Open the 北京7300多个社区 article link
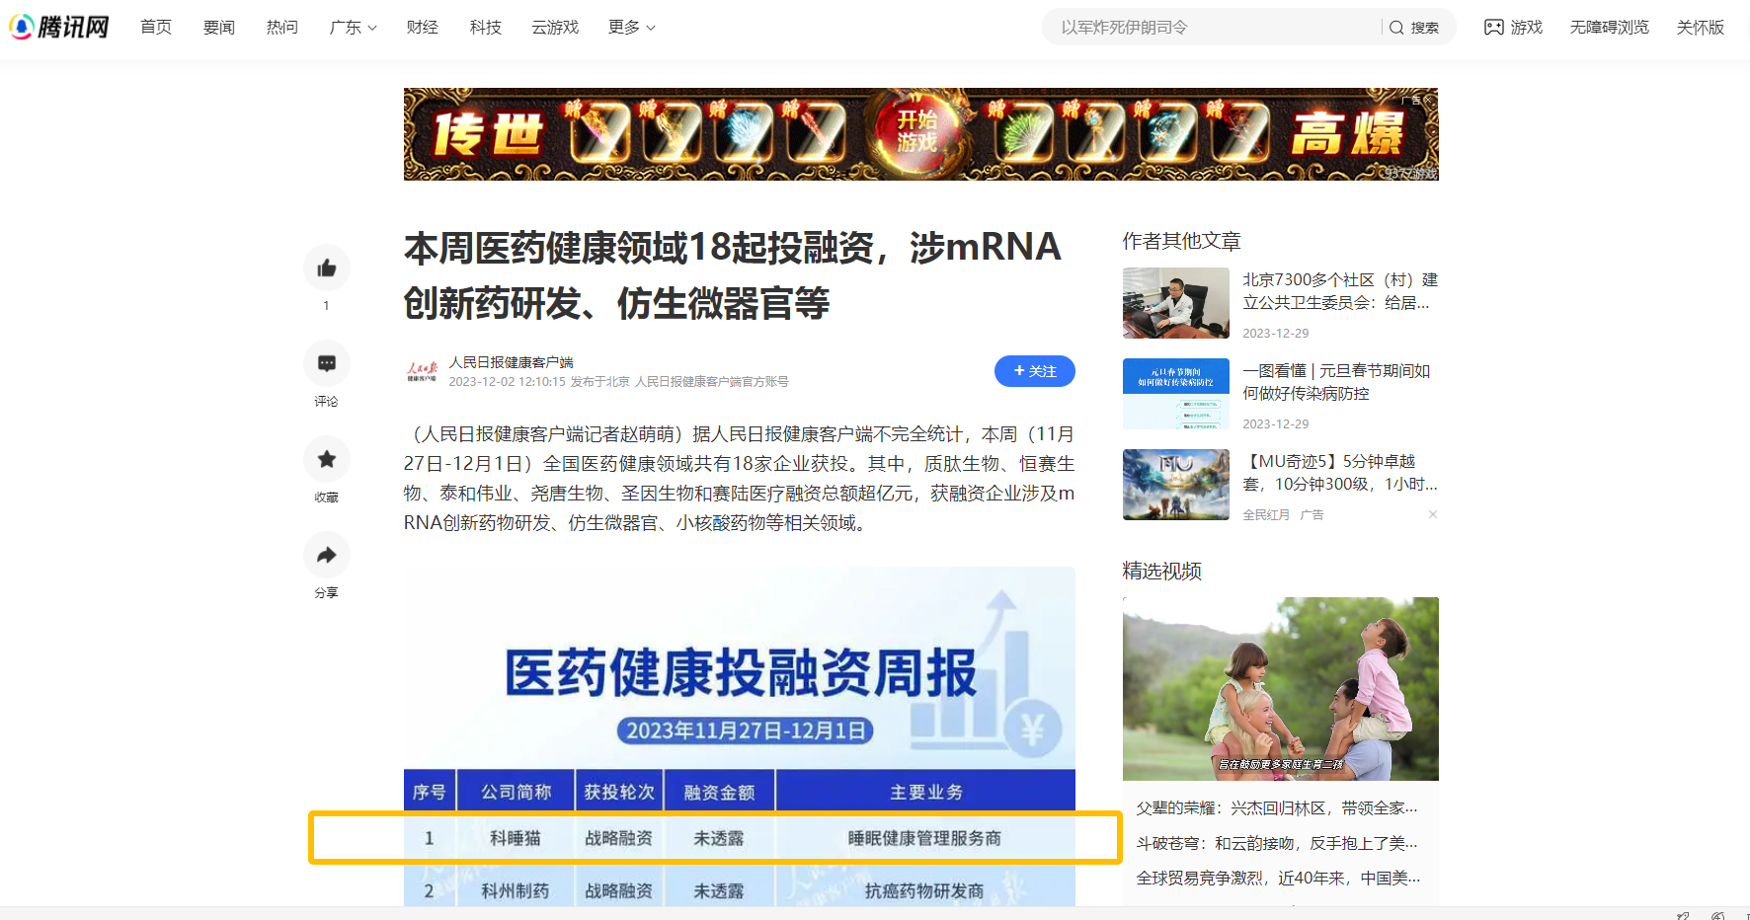Screen dimensions: 1750x920 pos(1339,291)
